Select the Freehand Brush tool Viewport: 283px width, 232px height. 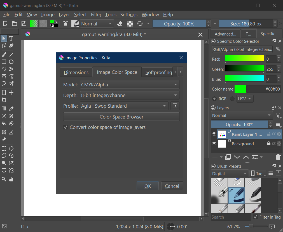click(x=4, y=55)
